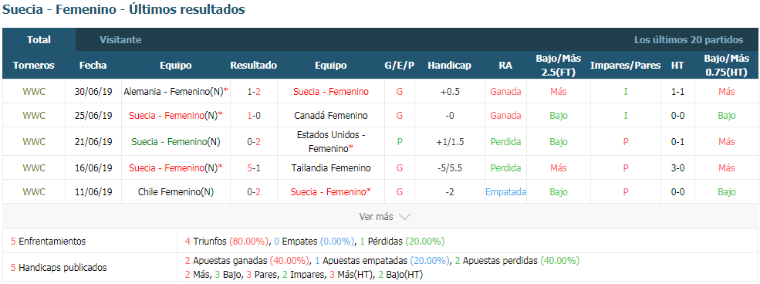The height and width of the screenshot is (284, 760).
Task: Select the WWC tournament on 30/06/19 row
Action: click(x=34, y=92)
